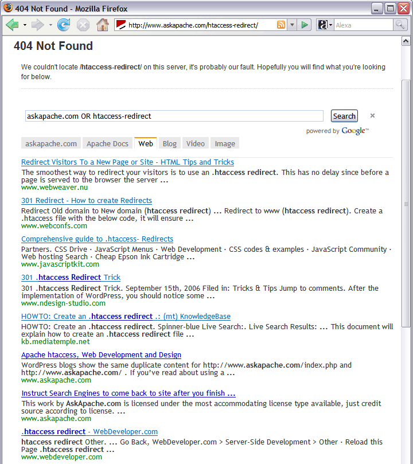This screenshot has height=464, width=413.
Task: Switch to the askapache.com results tab
Action: point(51,143)
